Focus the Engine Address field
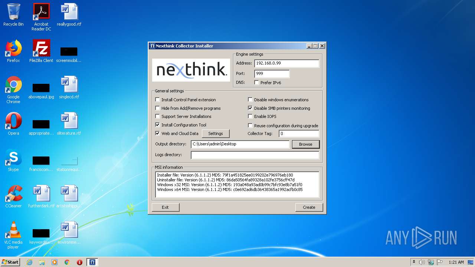 pyautogui.click(x=286, y=63)
